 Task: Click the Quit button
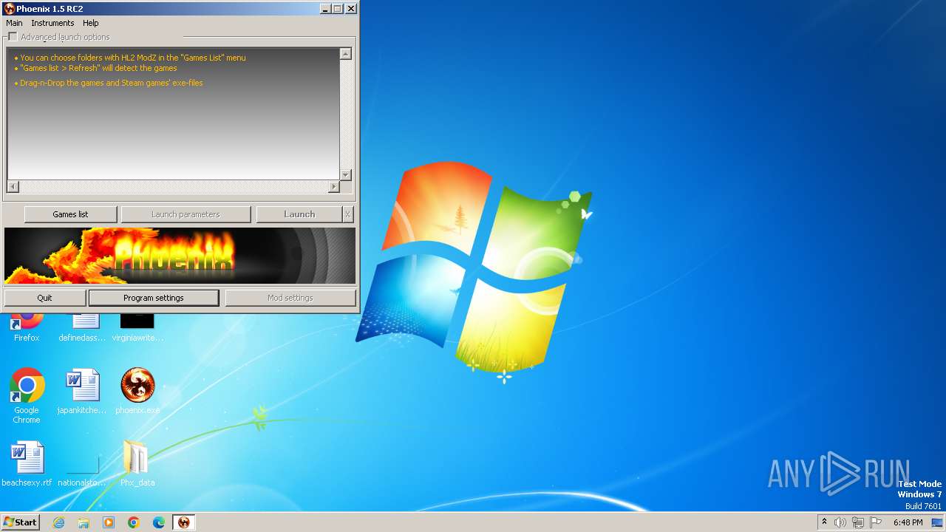45,298
